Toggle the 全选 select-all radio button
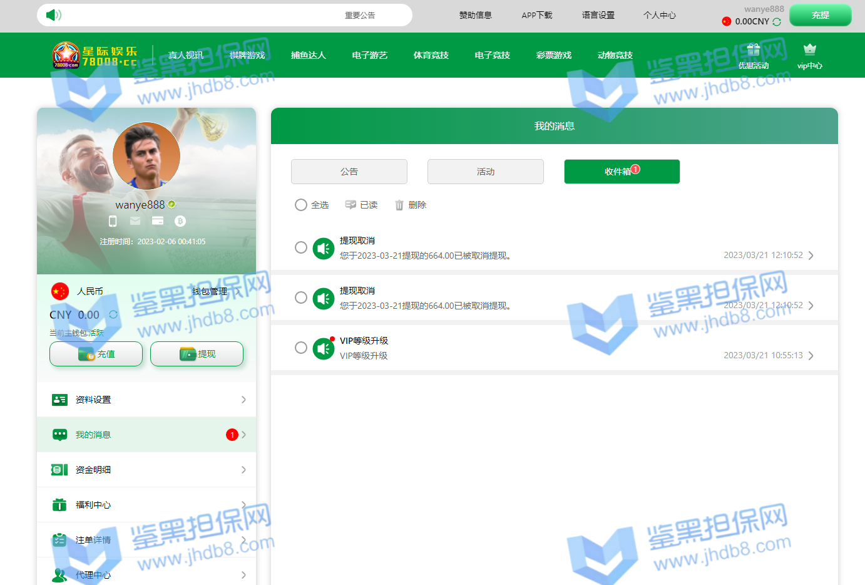The image size is (865, 585). click(301, 205)
